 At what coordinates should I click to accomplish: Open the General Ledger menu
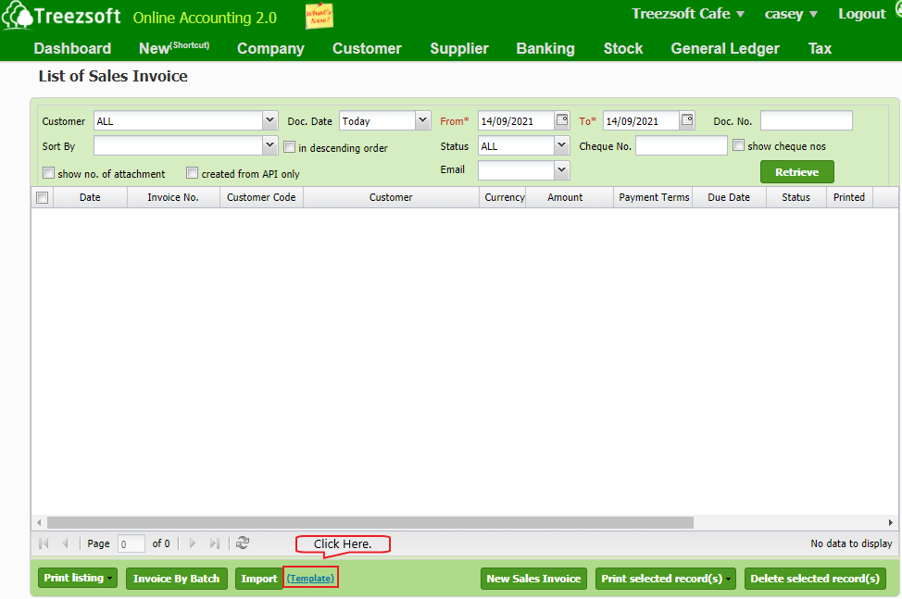[x=724, y=48]
